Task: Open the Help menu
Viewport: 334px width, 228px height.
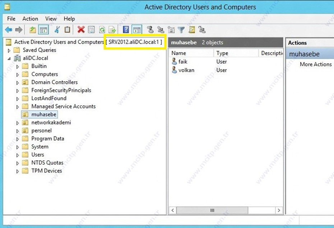Action: (x=69, y=19)
